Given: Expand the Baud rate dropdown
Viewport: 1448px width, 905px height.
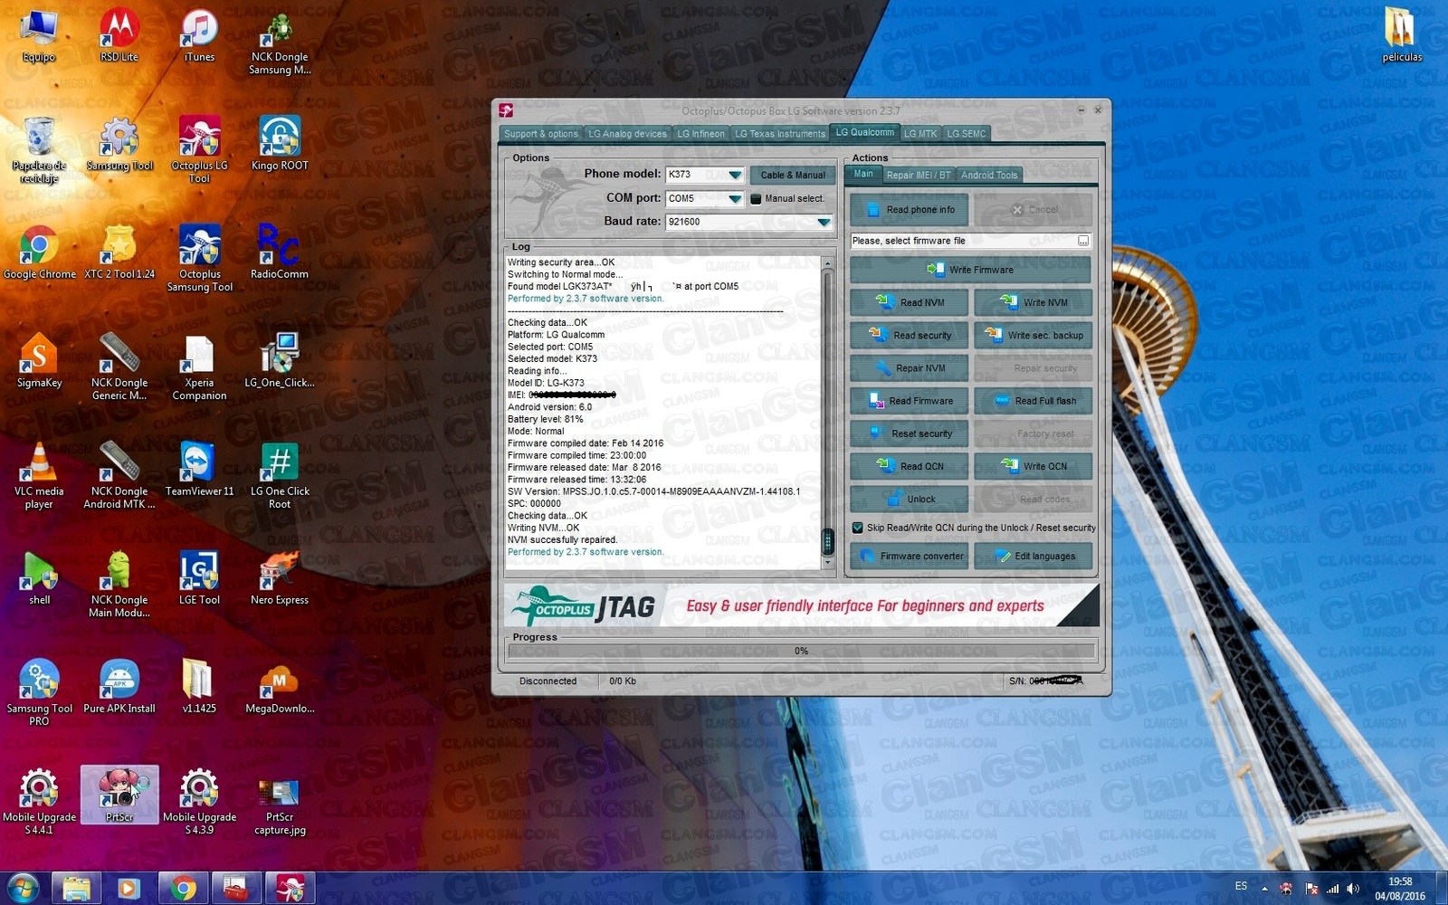Looking at the screenshot, I should pos(824,222).
